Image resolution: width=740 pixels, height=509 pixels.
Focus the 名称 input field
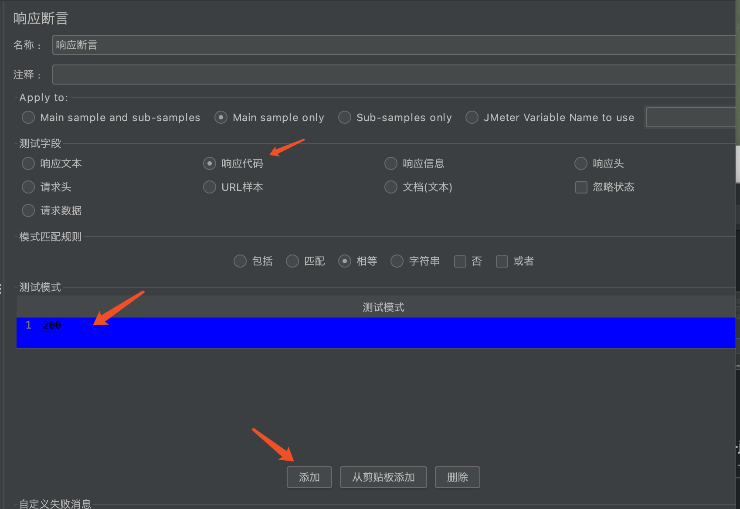click(394, 45)
